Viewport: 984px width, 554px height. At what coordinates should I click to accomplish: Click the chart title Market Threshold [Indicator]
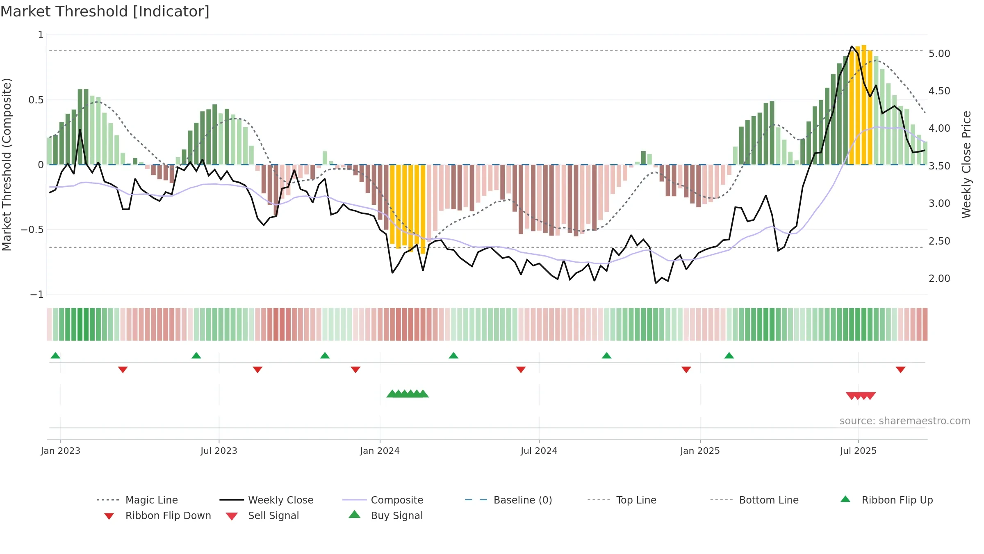pos(105,11)
